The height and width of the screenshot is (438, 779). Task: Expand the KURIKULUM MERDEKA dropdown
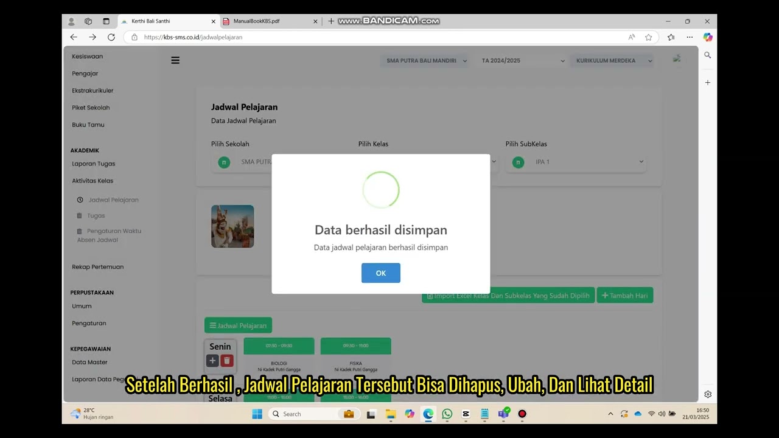point(613,61)
